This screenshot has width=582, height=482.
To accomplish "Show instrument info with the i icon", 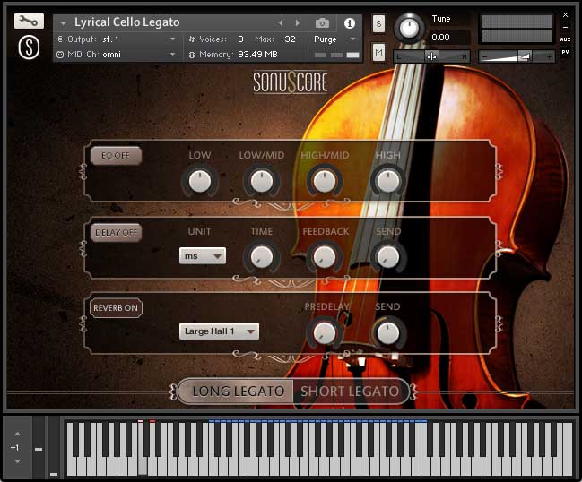I will click(x=349, y=23).
